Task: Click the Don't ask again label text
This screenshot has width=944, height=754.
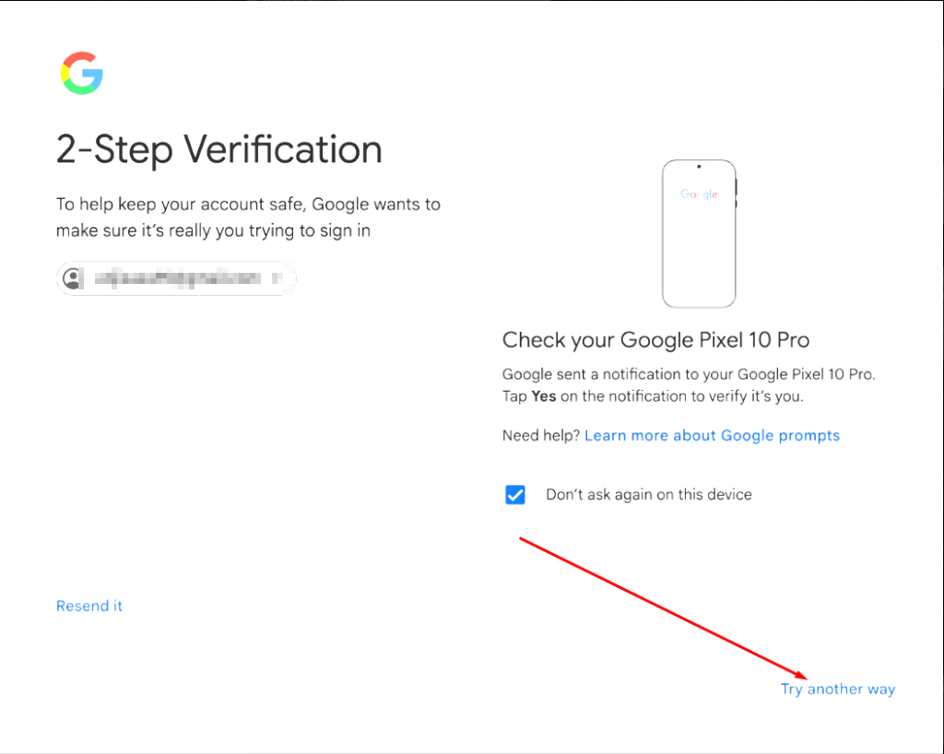Action: tap(648, 495)
